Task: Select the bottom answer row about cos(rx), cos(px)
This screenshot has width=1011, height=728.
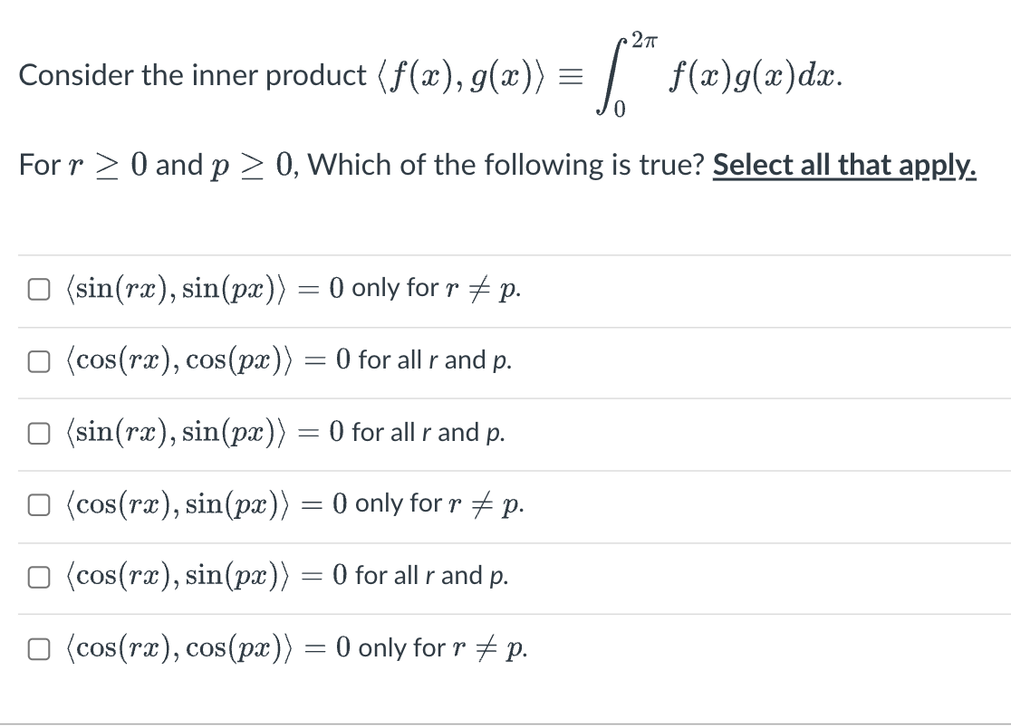Action: (x=290, y=648)
